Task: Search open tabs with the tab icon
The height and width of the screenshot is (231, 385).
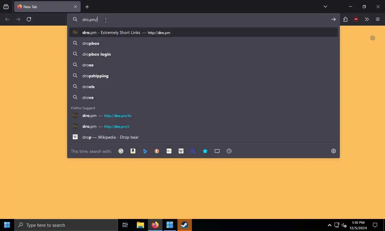Action: [x=217, y=151]
